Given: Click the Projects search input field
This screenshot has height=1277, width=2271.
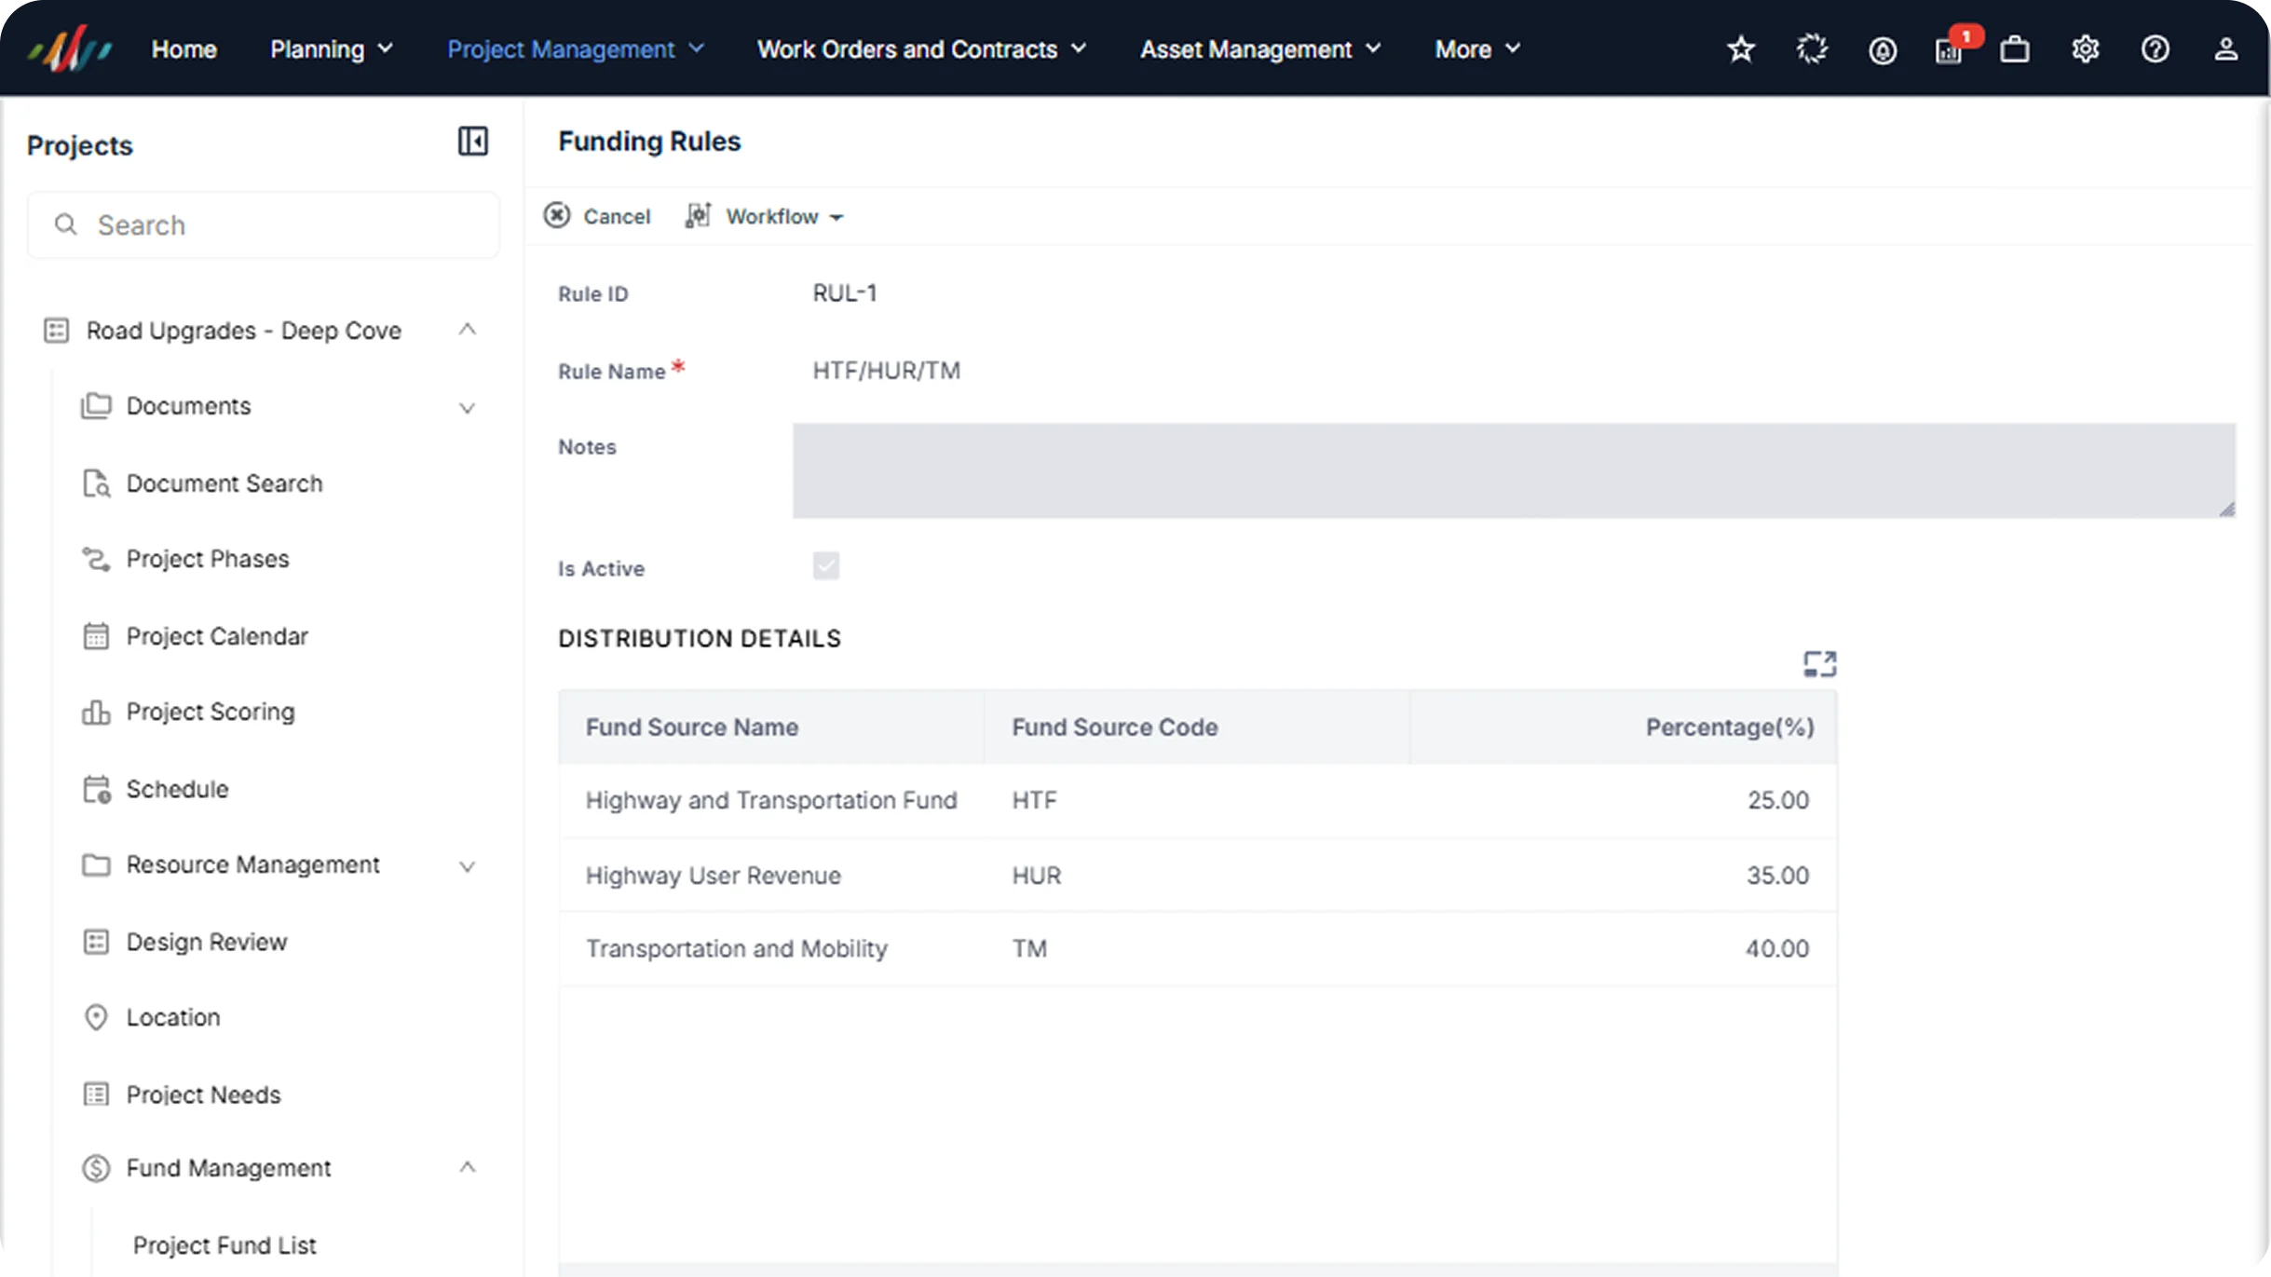Looking at the screenshot, I should click(x=264, y=224).
